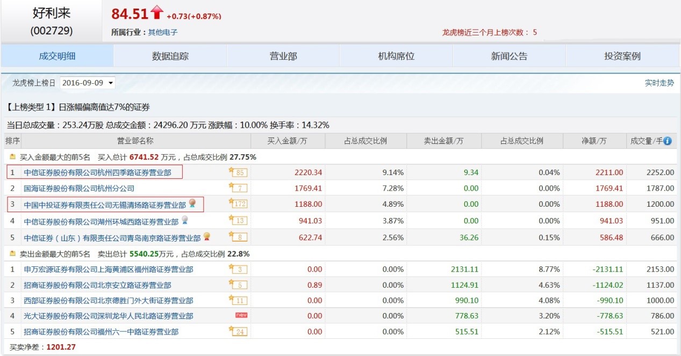Click star badge 7 for 国海证券杭州分公司
This screenshot has width=681, height=356.
238,188
